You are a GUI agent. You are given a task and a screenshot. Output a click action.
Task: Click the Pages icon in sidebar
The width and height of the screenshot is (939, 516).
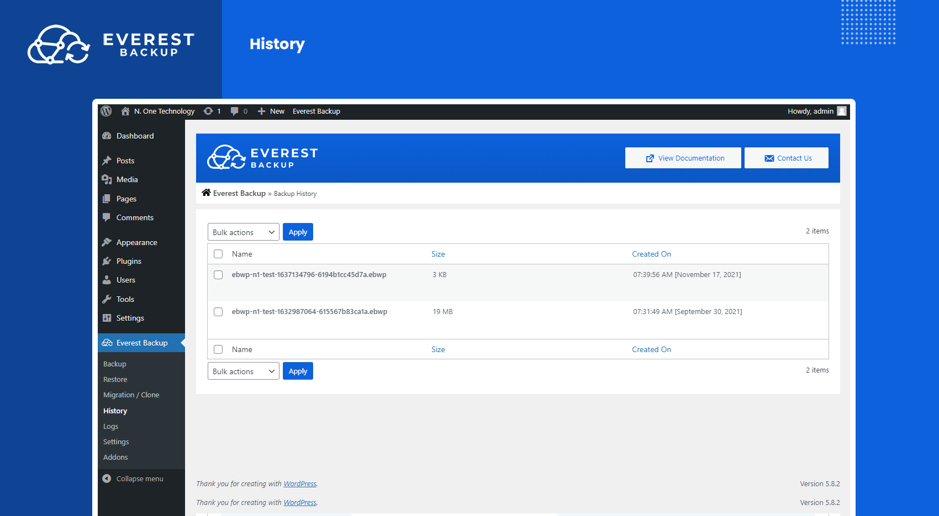click(107, 199)
